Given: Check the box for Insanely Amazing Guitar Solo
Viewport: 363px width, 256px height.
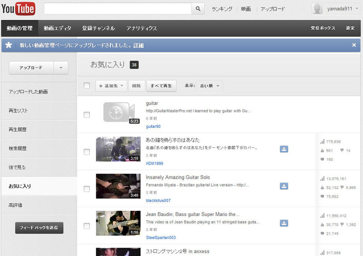Looking at the screenshot, I should pyautogui.click(x=87, y=189).
